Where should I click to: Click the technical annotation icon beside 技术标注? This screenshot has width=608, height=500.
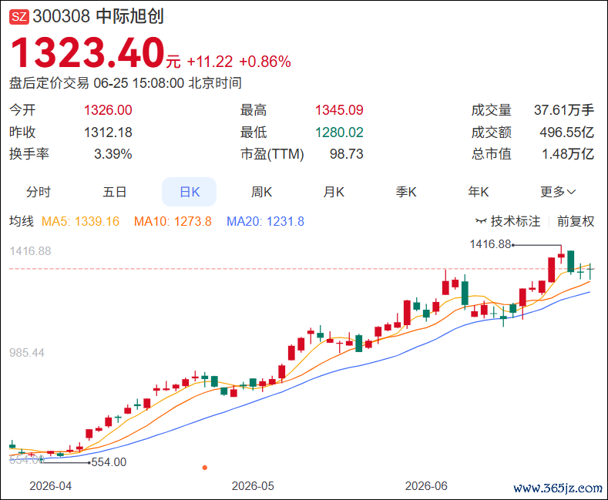coord(481,221)
